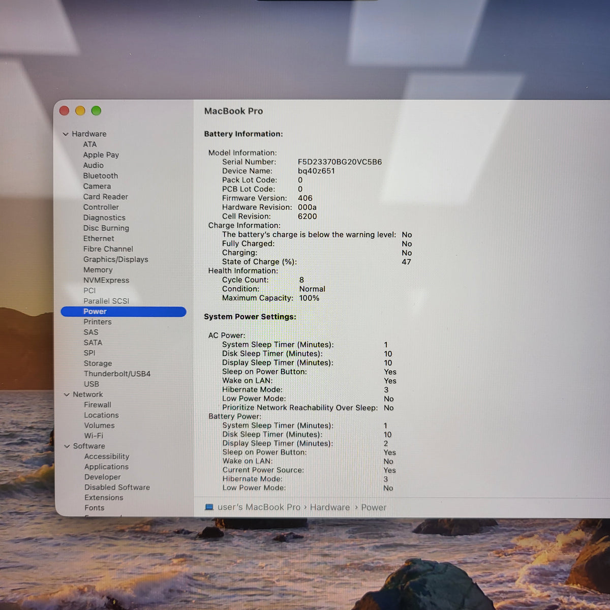610x610 pixels.
Task: Click the System Power Settings heading
Action: point(250,317)
